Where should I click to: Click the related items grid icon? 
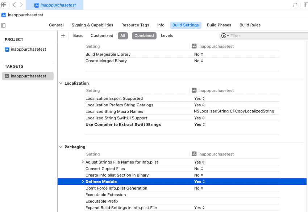(x=4, y=5)
